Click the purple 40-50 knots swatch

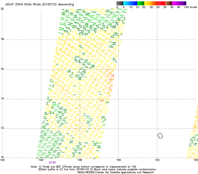pyautogui.click(x=179, y=3)
